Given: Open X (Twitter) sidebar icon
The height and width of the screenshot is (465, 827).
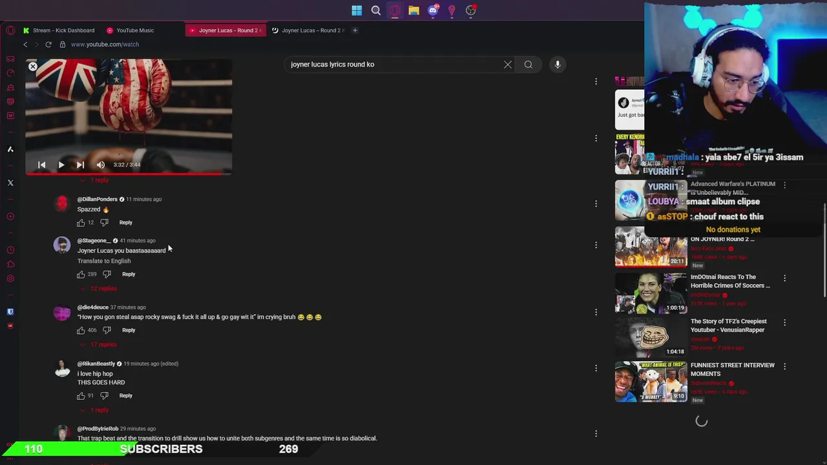Looking at the screenshot, I should [10, 183].
